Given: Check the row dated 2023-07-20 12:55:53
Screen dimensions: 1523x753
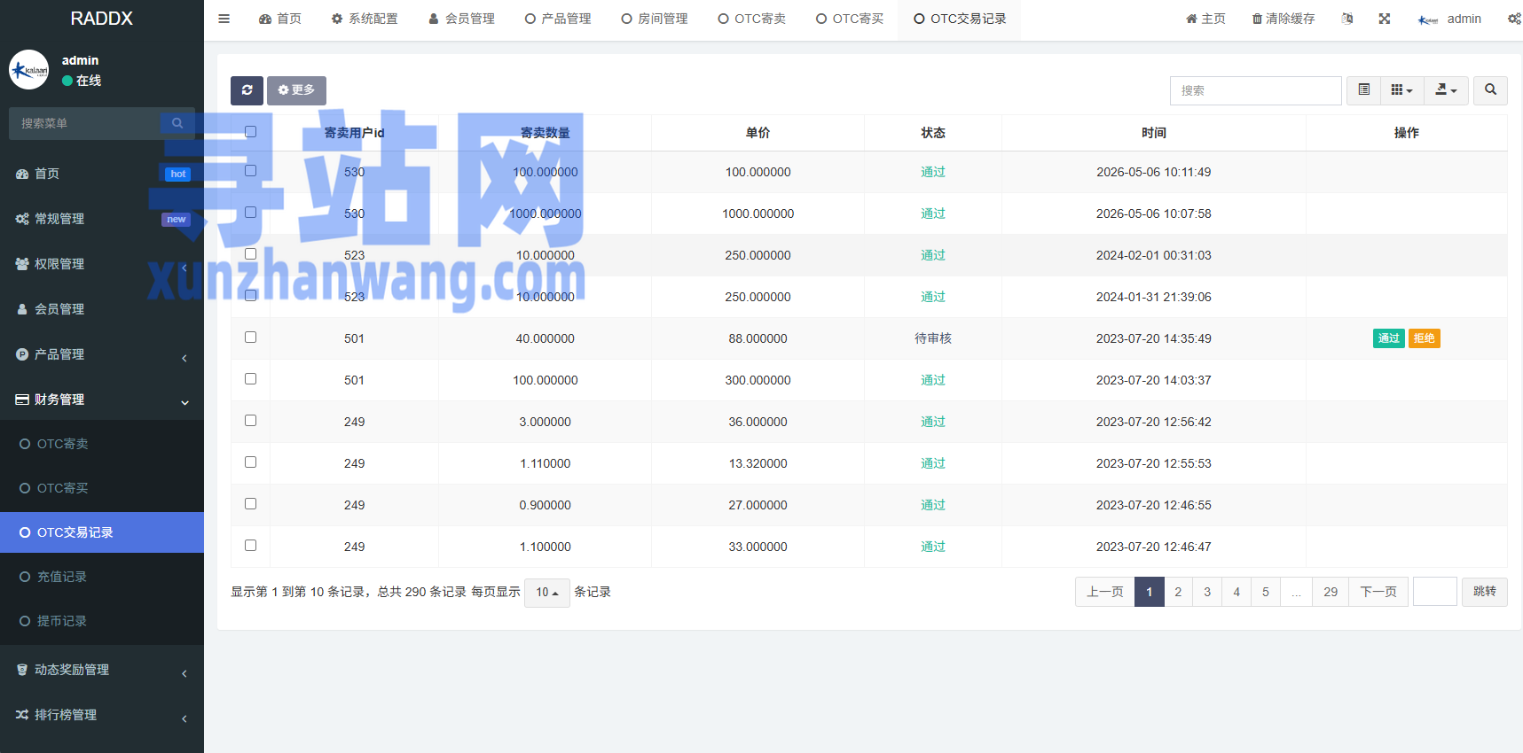Looking at the screenshot, I should coord(250,462).
